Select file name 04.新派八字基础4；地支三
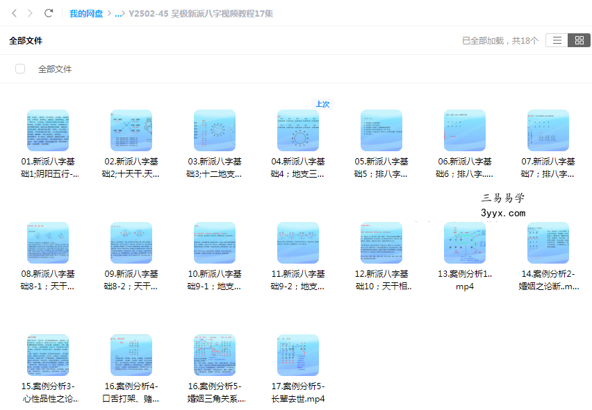This screenshot has height=410, width=592. click(x=297, y=168)
